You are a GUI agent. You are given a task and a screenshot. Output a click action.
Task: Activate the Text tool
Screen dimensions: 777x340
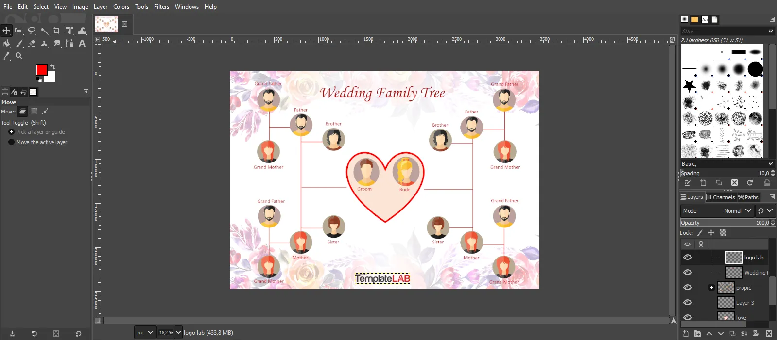coord(82,44)
